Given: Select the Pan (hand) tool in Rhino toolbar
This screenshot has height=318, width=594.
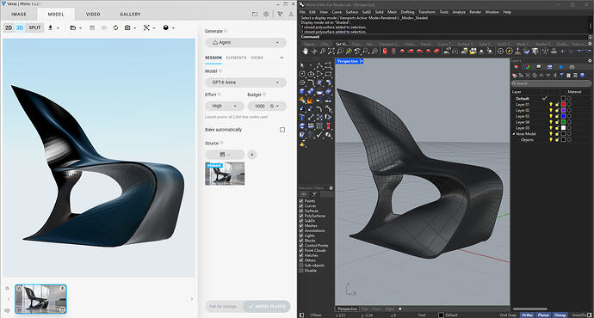Looking at the screenshot, I should [x=306, y=51].
